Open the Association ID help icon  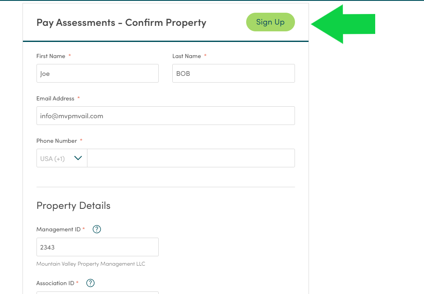90,283
